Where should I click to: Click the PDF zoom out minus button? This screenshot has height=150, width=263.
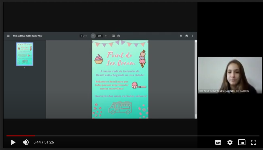point(93,36)
